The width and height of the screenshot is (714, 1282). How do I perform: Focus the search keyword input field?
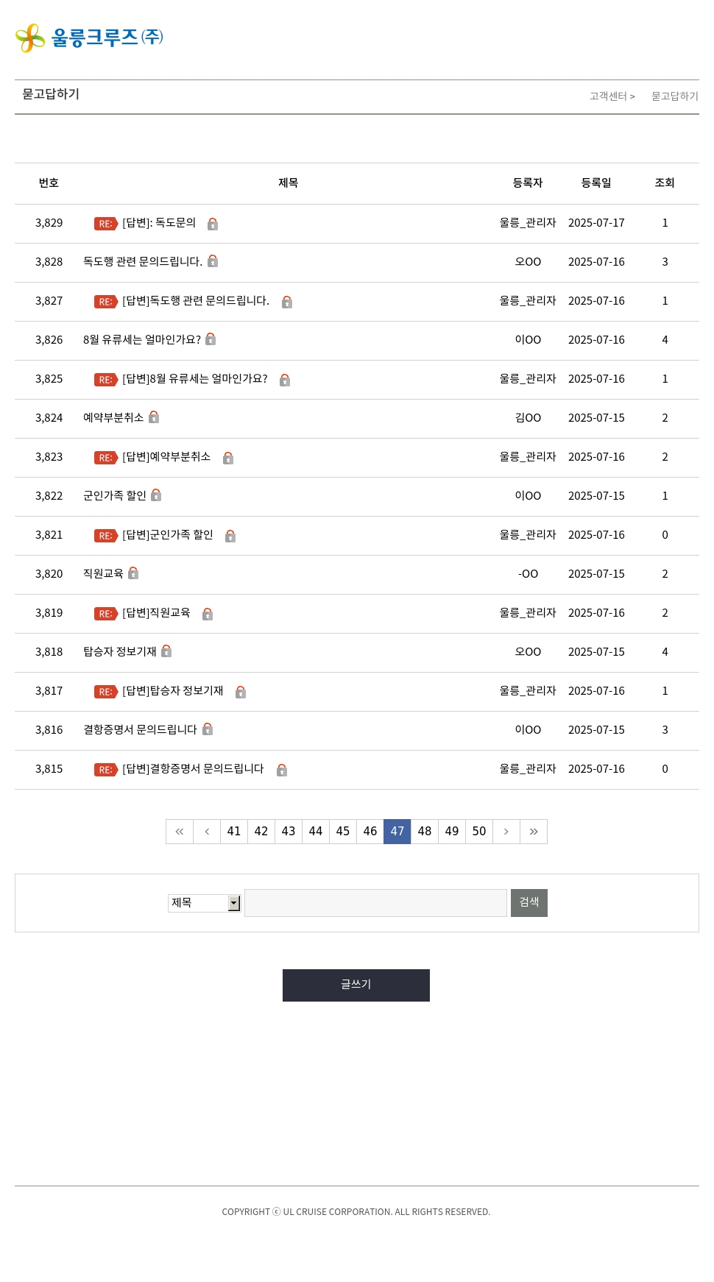(375, 903)
